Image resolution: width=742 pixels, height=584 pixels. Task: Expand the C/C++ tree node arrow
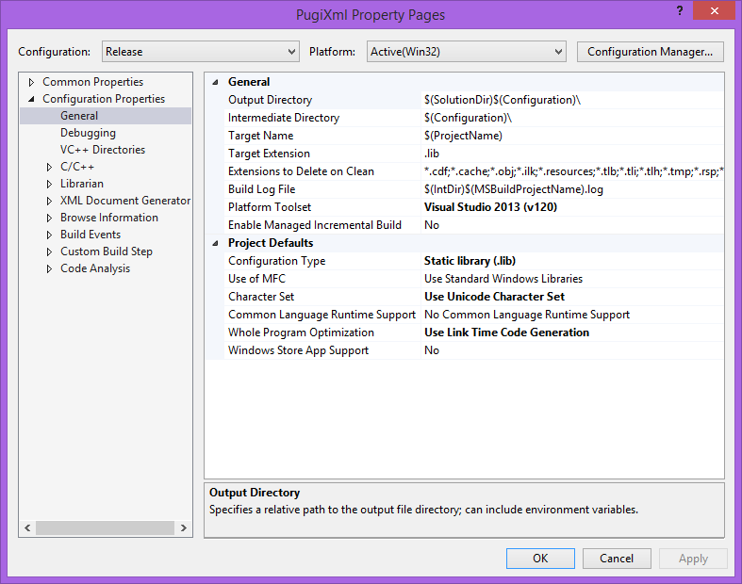(49, 167)
